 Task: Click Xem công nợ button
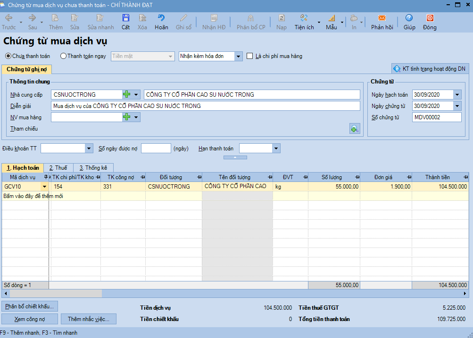[x=30, y=319]
